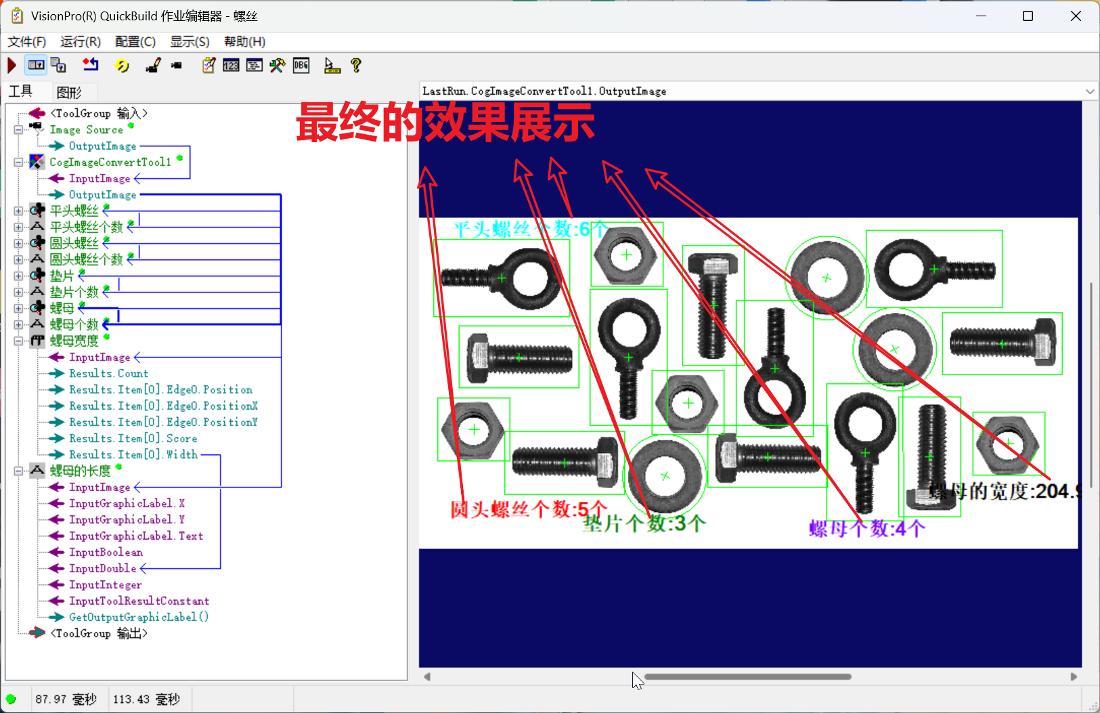This screenshot has width=1100, height=713.
Task: Click the horizontal scrollbar thumb under image
Action: pyautogui.click(x=747, y=676)
